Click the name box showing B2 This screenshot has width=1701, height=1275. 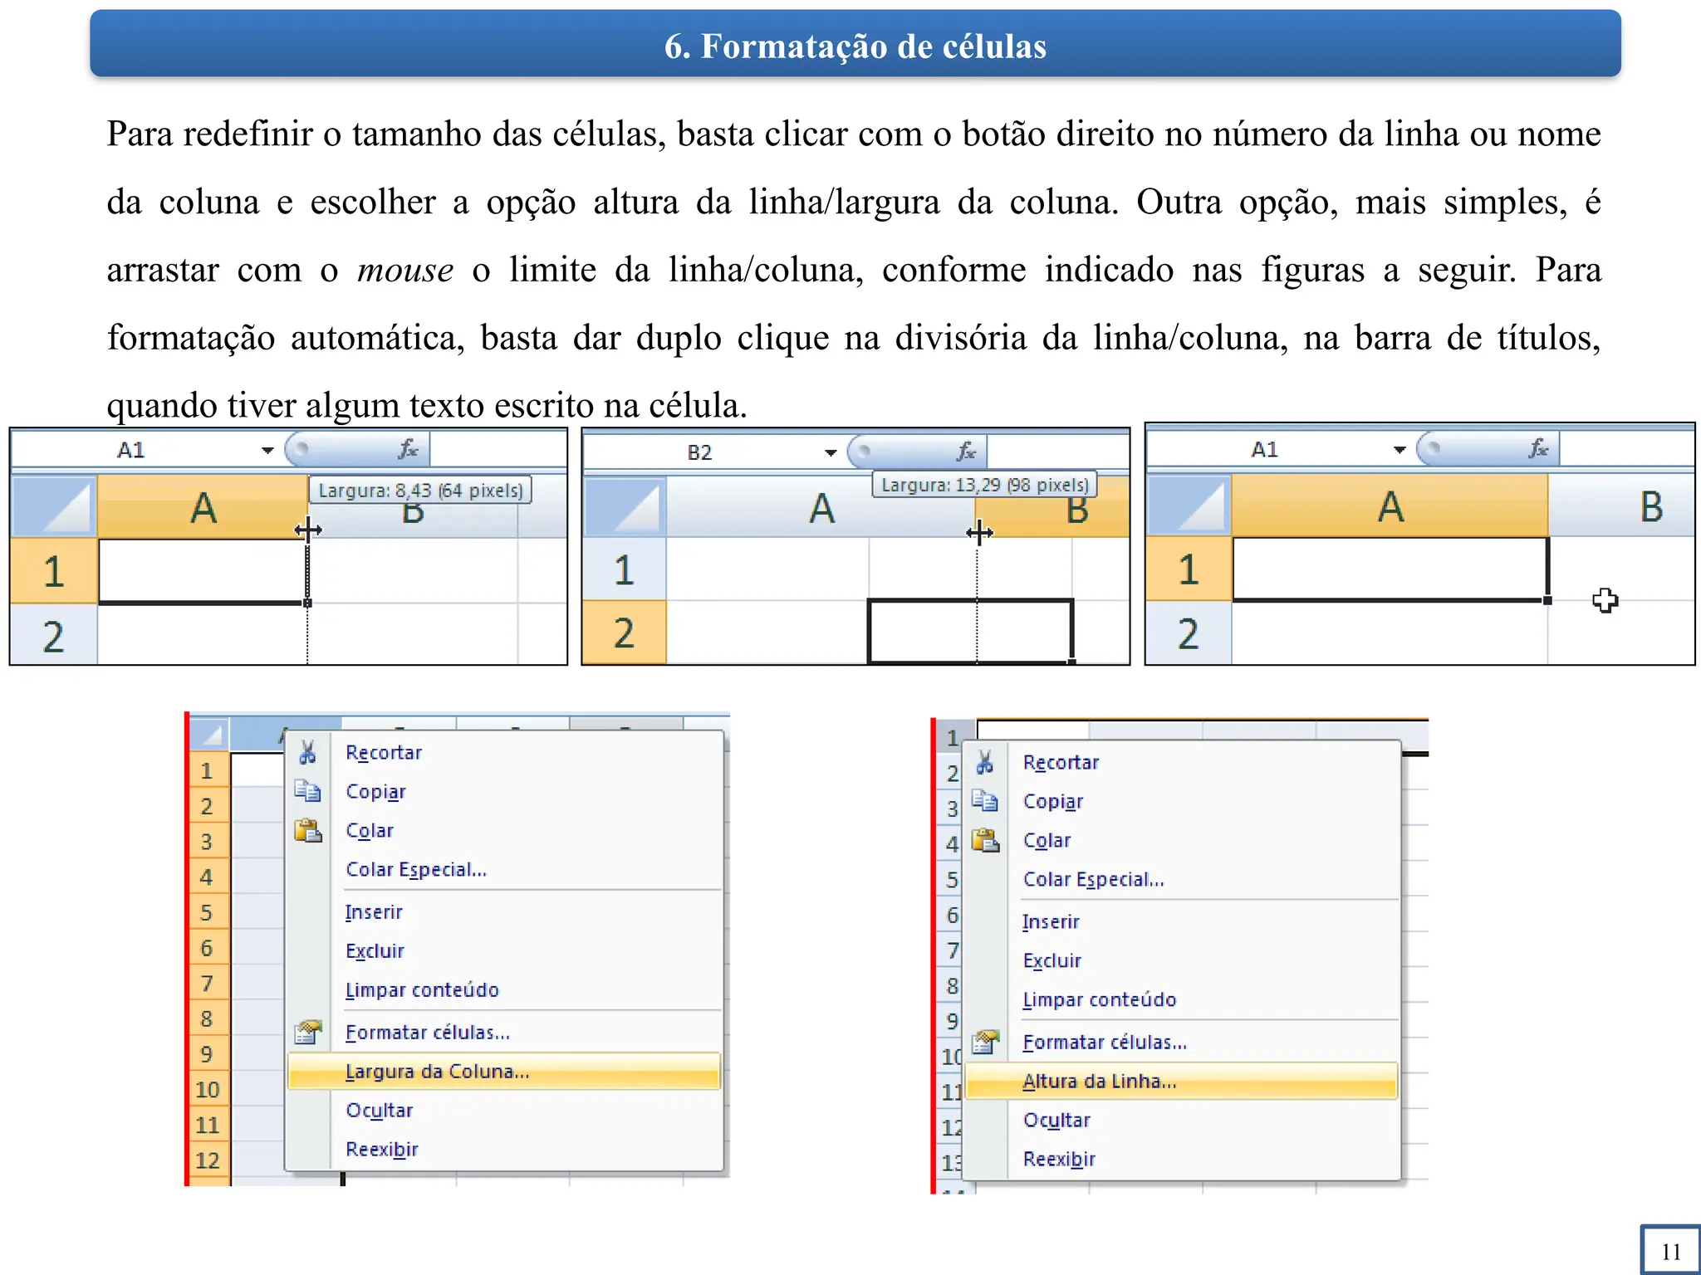[702, 452]
